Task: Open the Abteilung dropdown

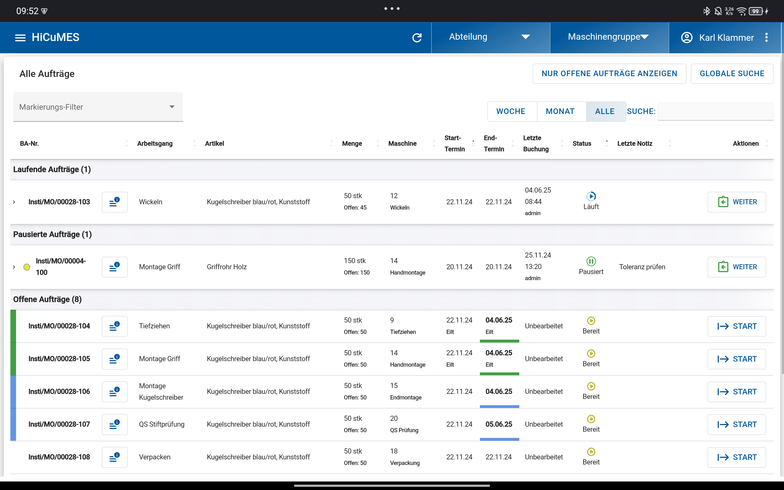Action: [491, 37]
